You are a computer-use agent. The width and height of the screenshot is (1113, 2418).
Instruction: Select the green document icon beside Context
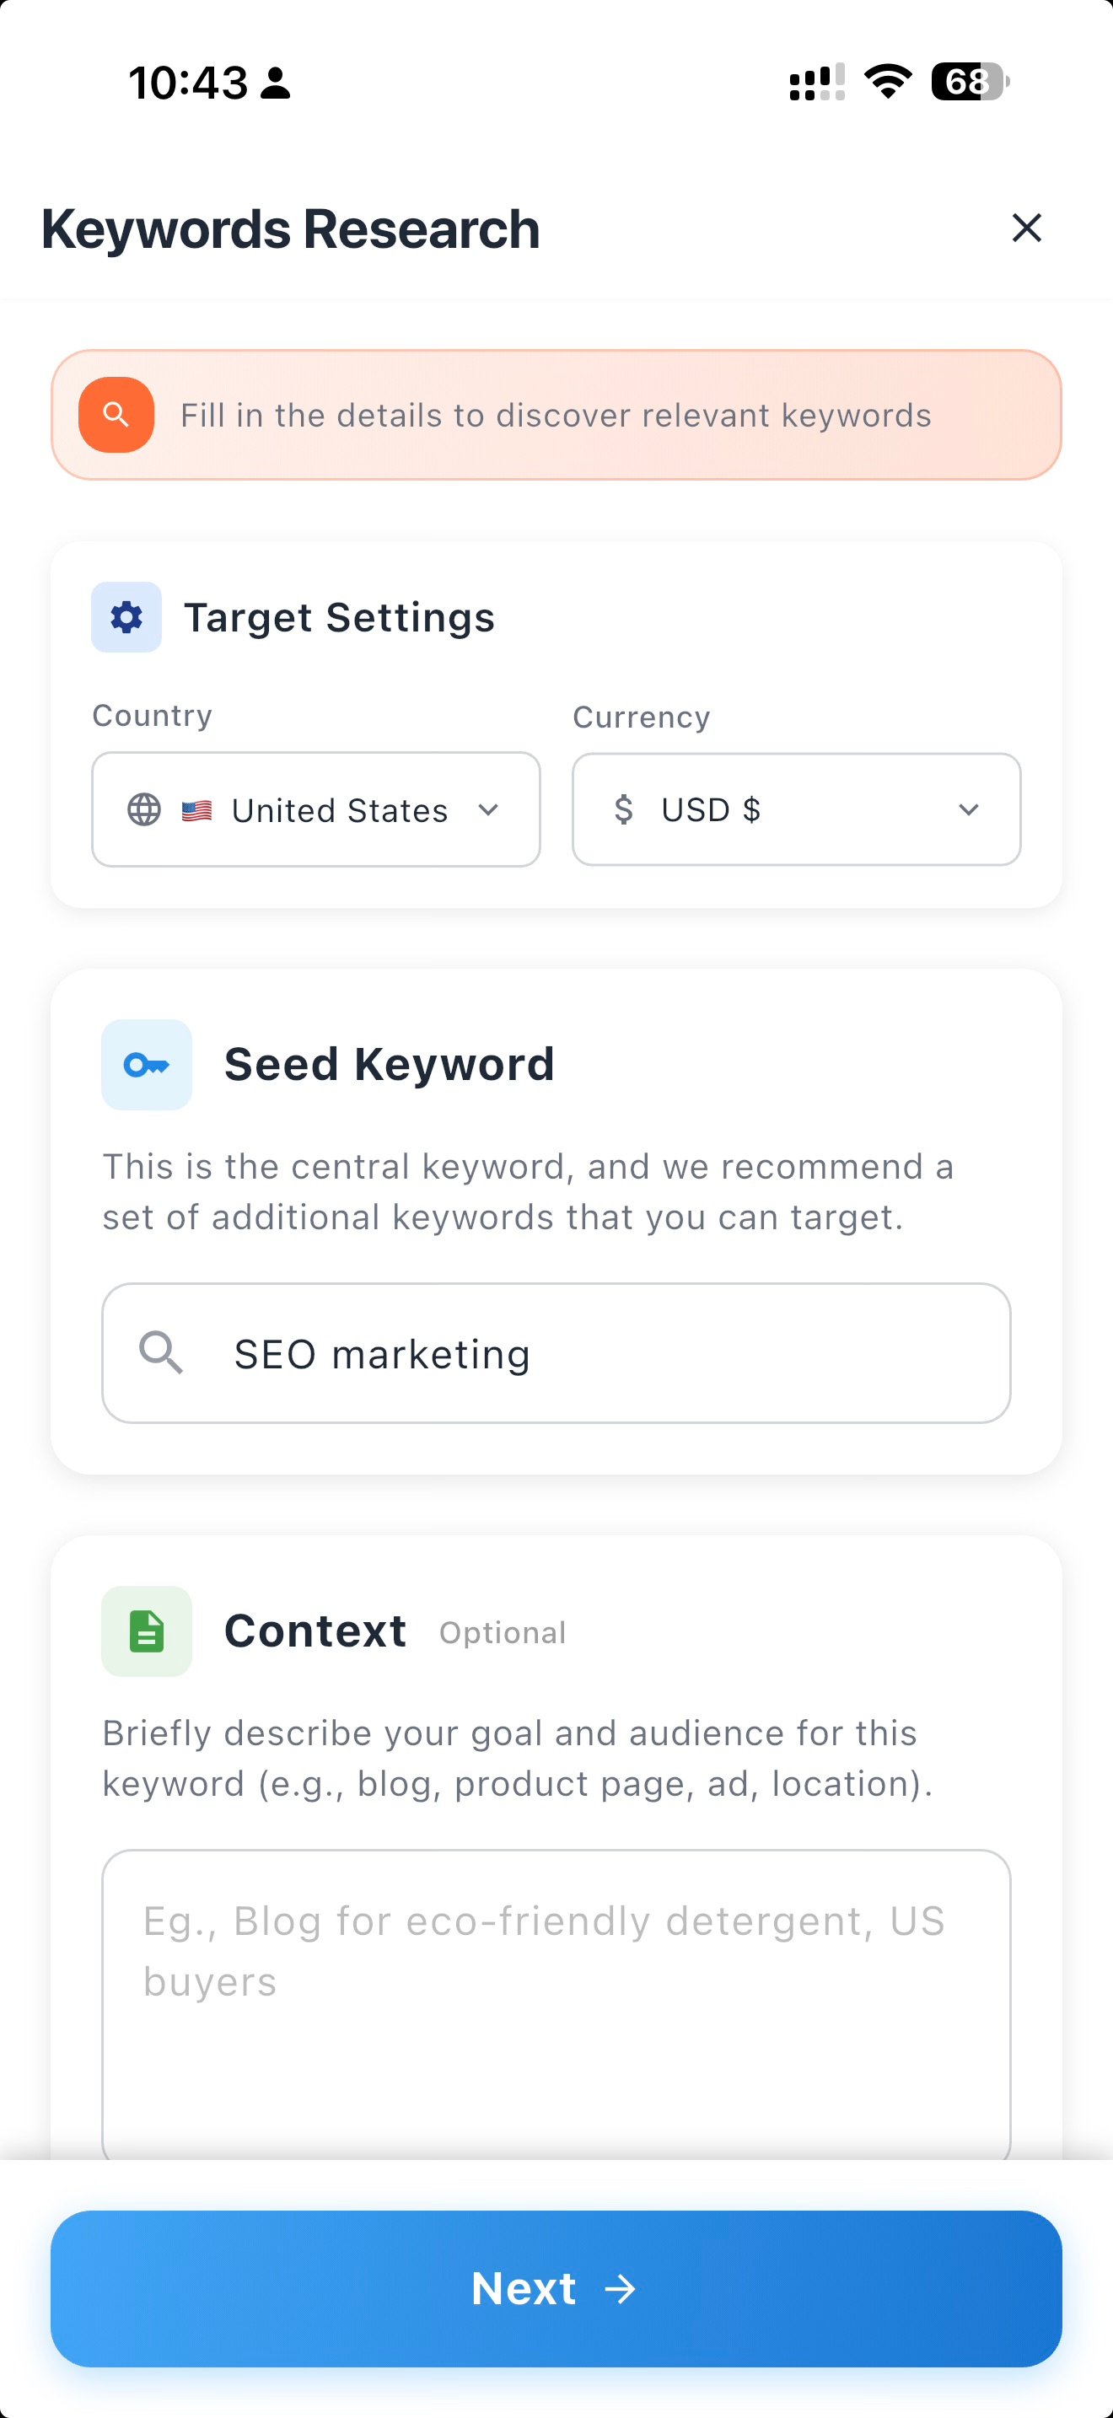point(147,1631)
